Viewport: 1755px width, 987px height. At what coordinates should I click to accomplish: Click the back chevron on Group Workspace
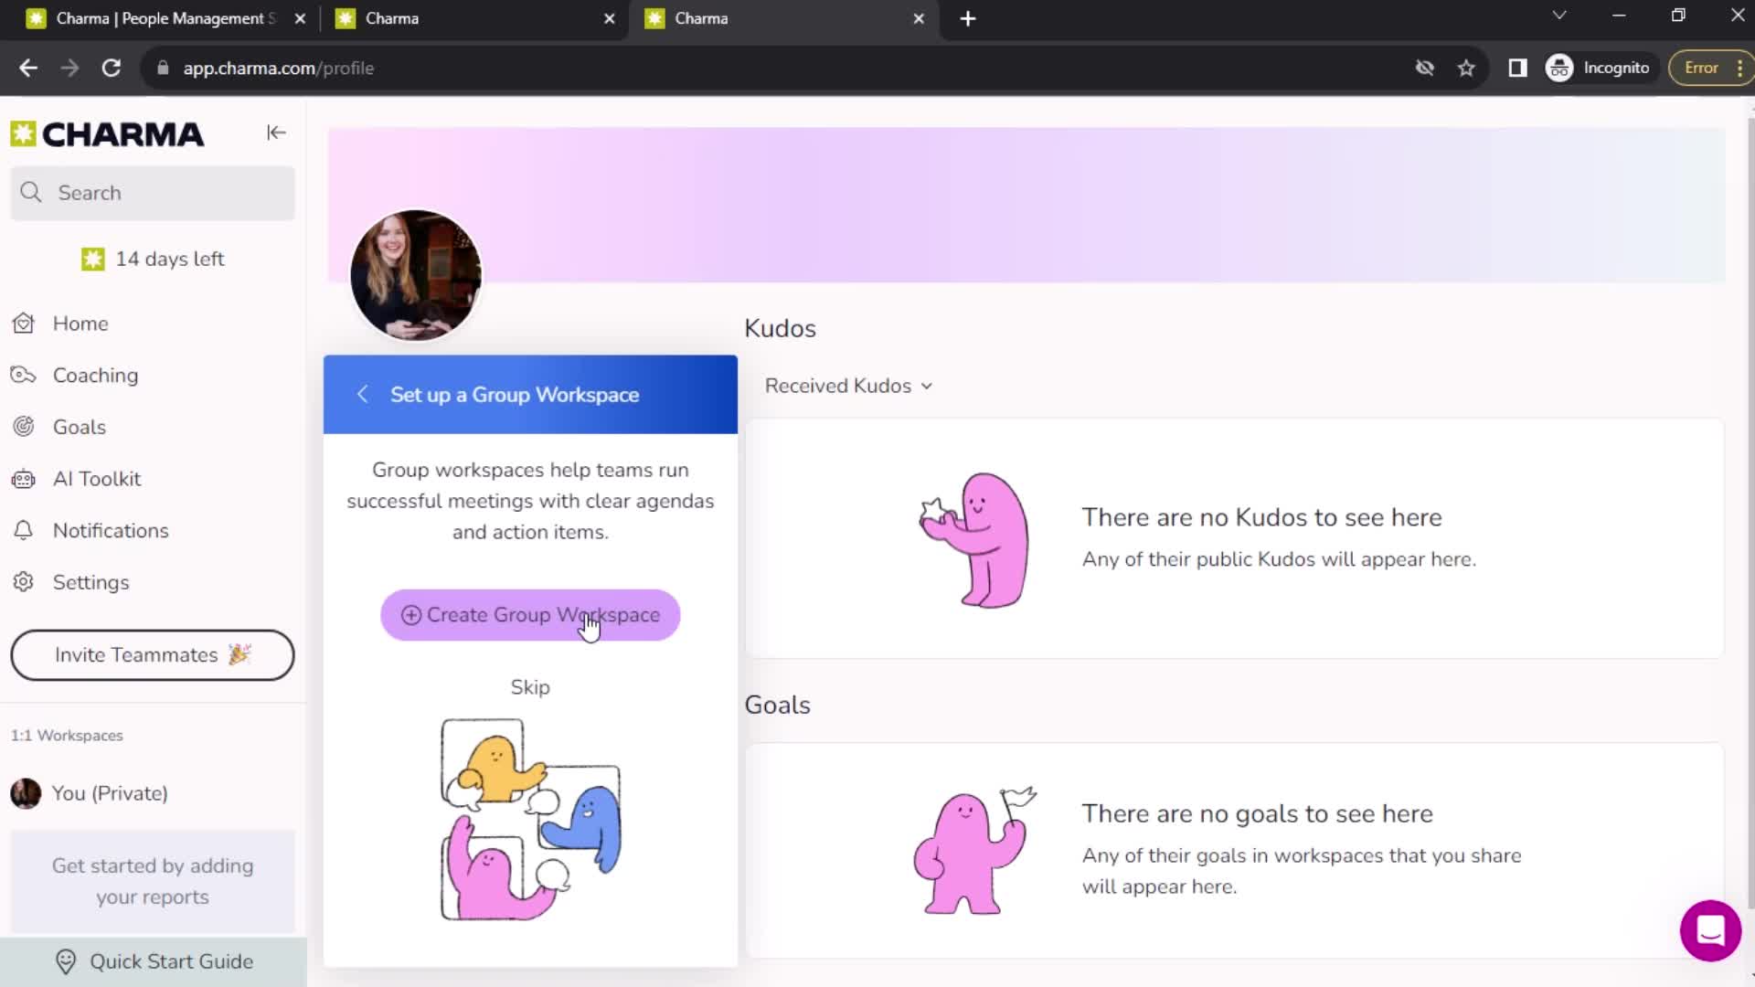tap(362, 394)
